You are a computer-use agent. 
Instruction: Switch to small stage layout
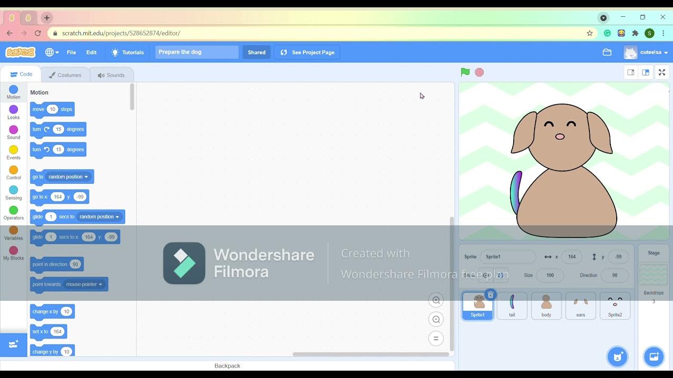click(631, 72)
